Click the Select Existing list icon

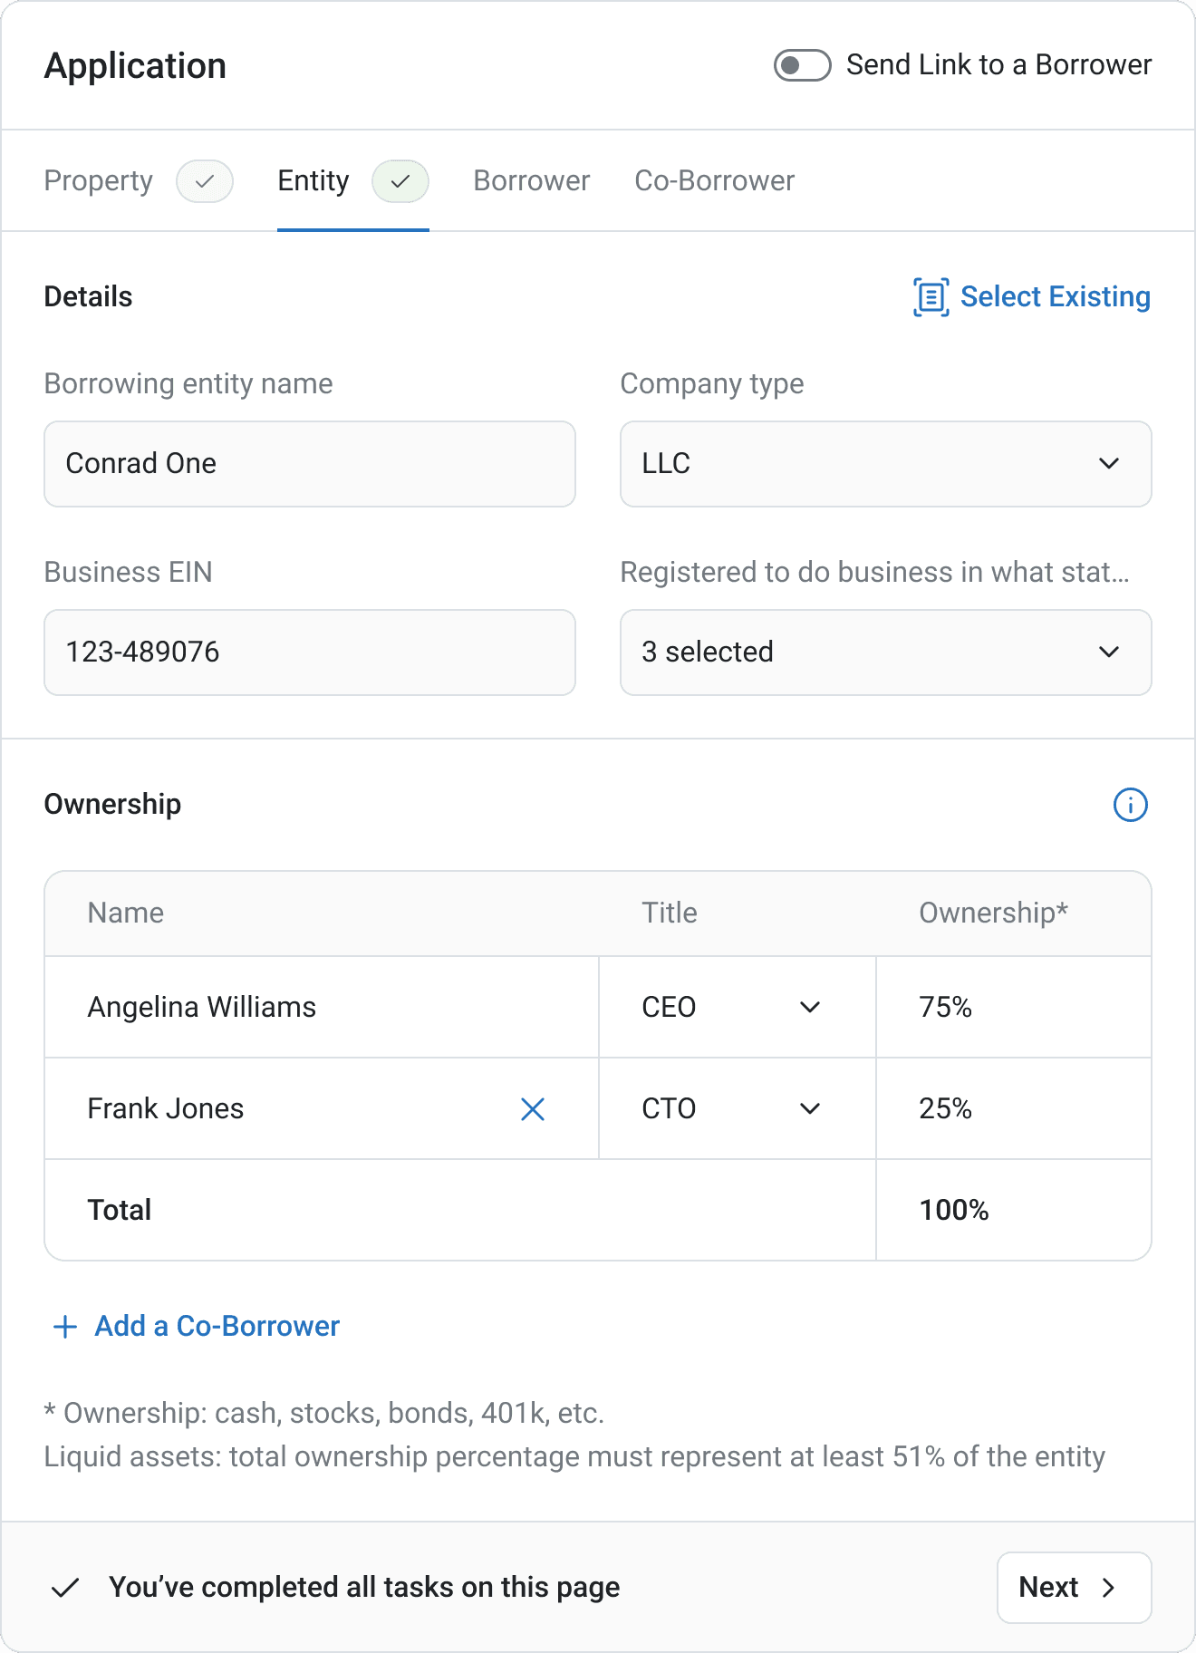(x=931, y=297)
